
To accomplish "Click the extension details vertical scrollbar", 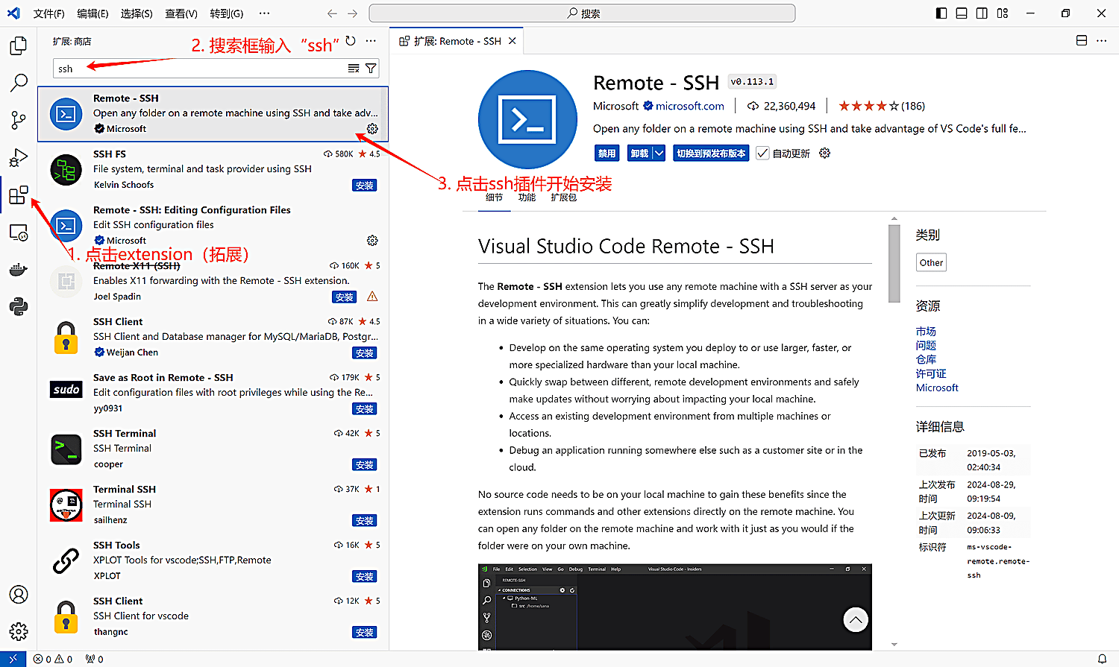I will (x=894, y=263).
